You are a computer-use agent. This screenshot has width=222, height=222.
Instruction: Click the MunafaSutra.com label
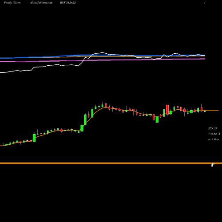pos(41,3)
